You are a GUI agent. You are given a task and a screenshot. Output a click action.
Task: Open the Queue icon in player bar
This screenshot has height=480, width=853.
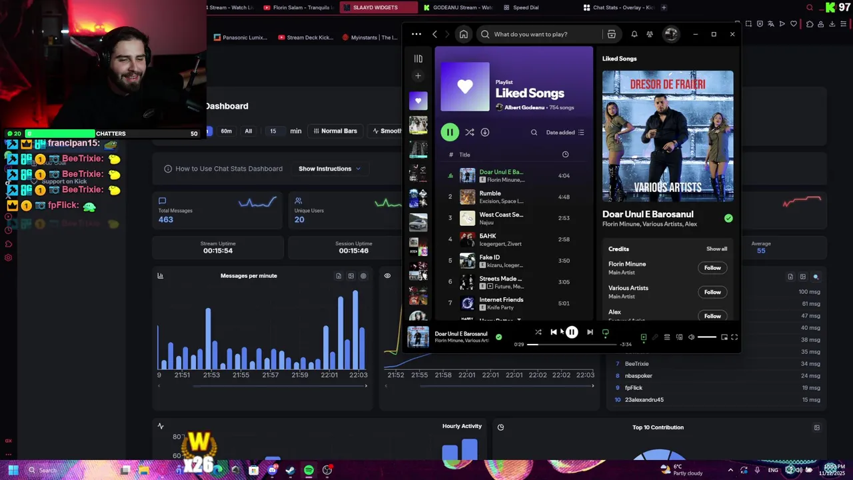(x=667, y=337)
